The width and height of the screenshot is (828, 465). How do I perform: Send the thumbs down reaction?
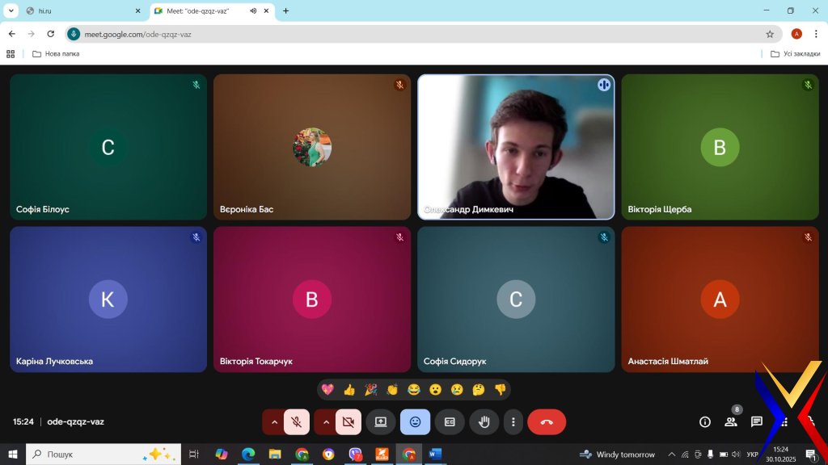tap(500, 390)
